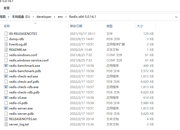This screenshot has height=130, width=180.
Task: Open the address bar history dropdown
Action: (176, 17)
